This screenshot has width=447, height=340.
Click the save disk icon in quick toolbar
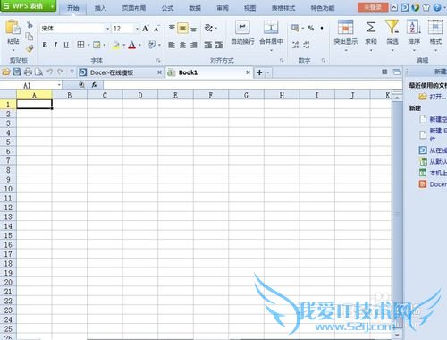click(17, 72)
